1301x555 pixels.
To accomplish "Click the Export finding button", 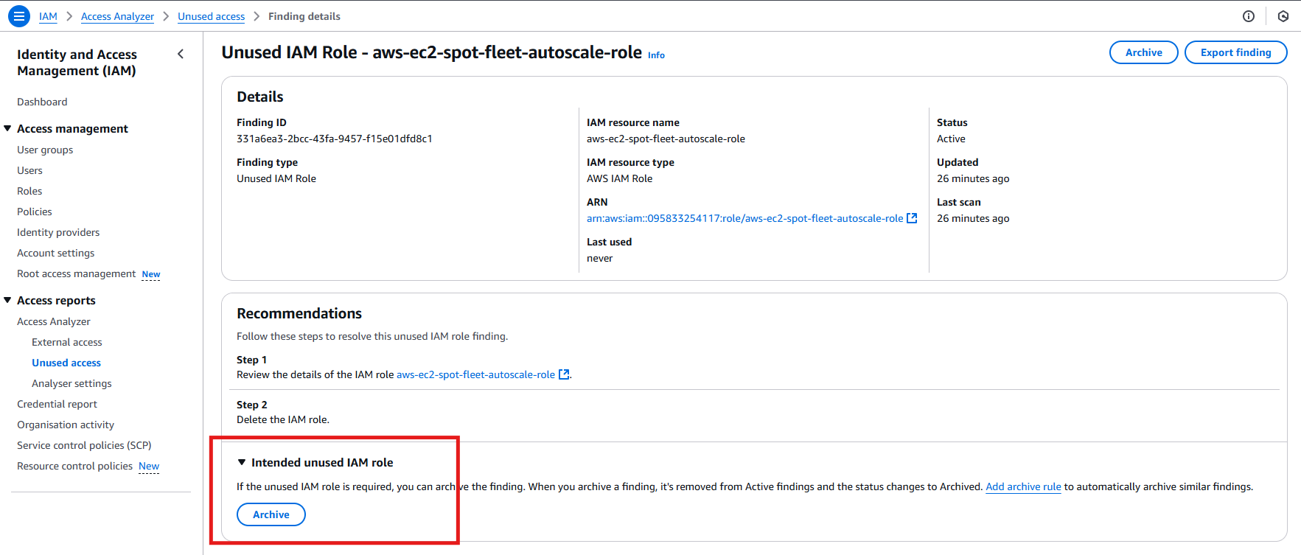I will [x=1235, y=52].
